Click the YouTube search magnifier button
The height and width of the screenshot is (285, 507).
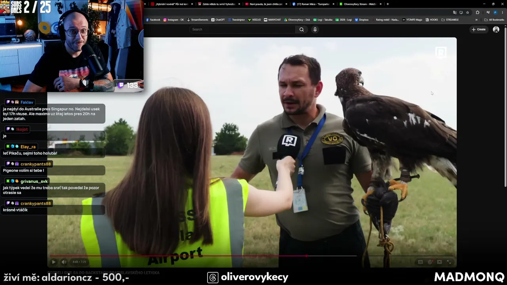301,29
